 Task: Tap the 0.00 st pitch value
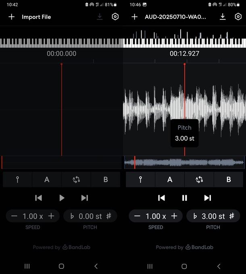click(90, 216)
